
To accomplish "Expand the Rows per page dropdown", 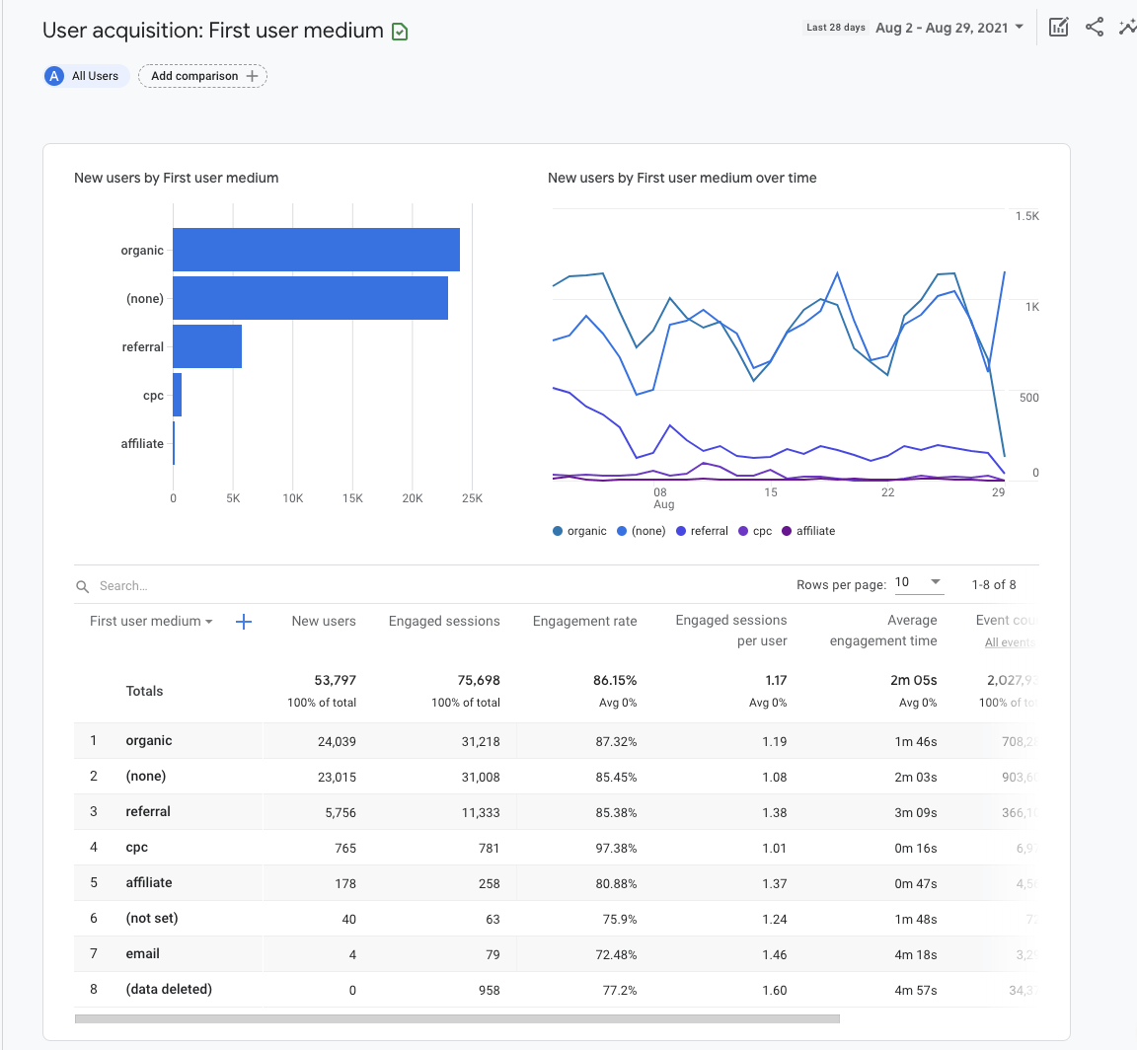I will pos(919,582).
